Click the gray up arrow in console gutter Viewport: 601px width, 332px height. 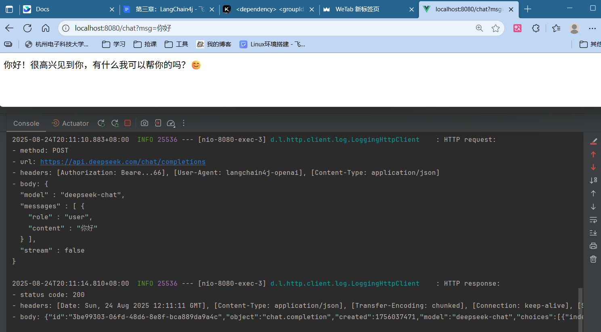[593, 193]
